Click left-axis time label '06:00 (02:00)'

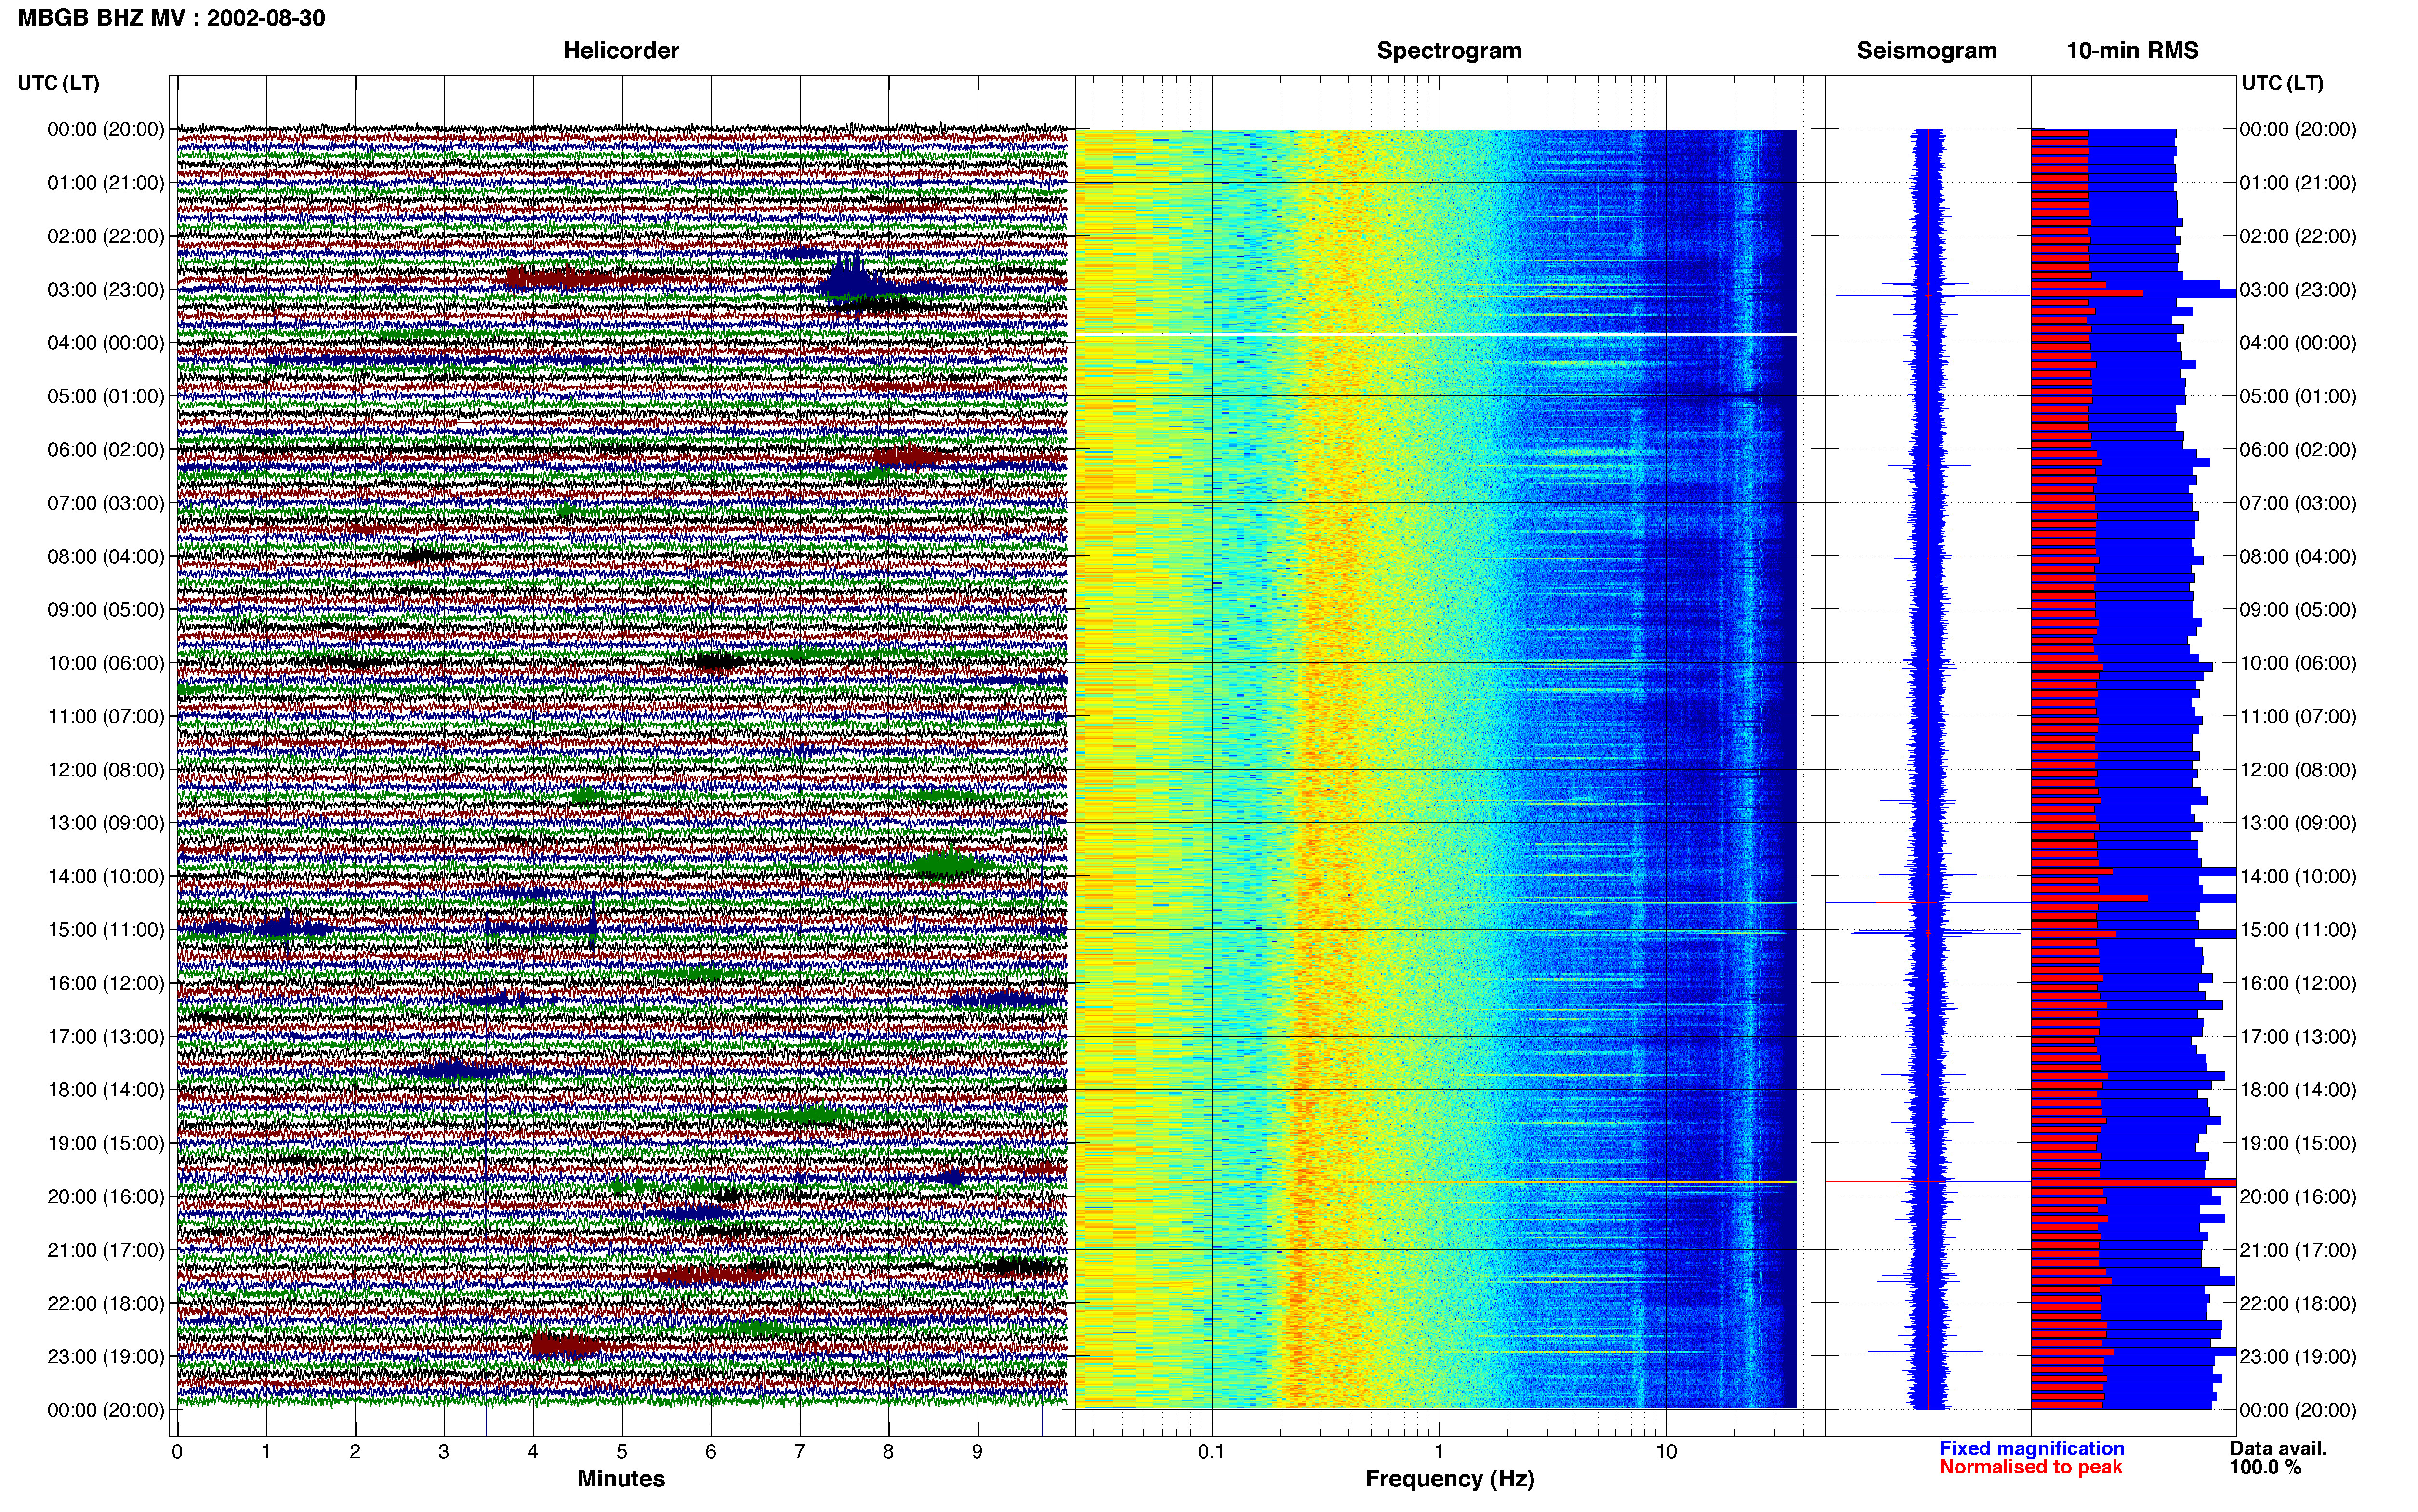click(106, 450)
